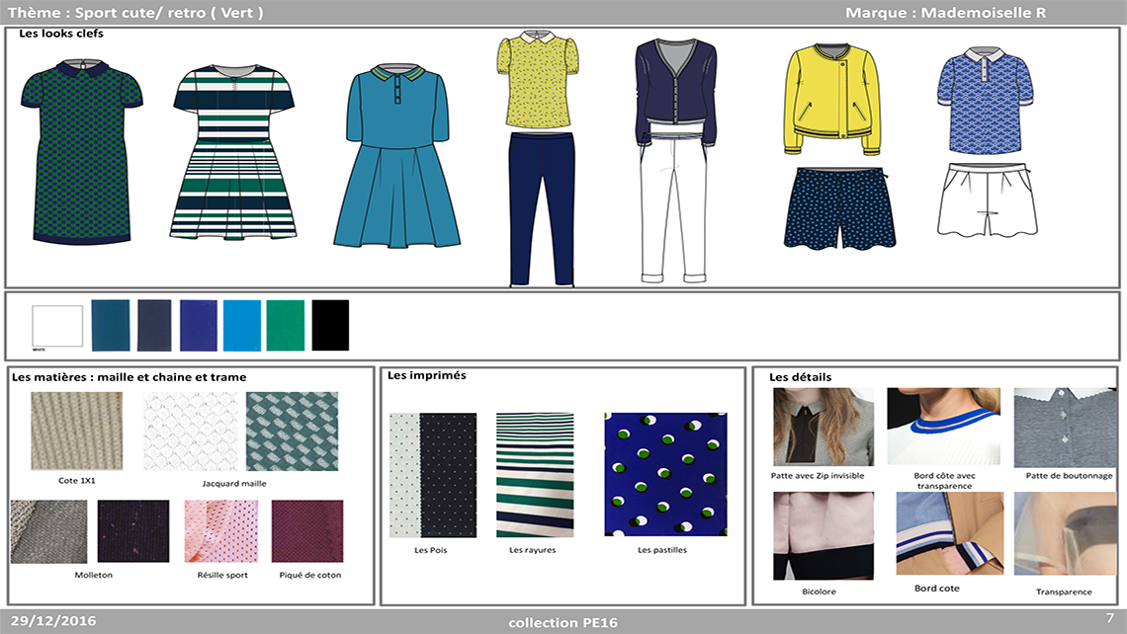1127x634 pixels.
Task: Select the navy buttoned cardigan
Action: pos(675,93)
